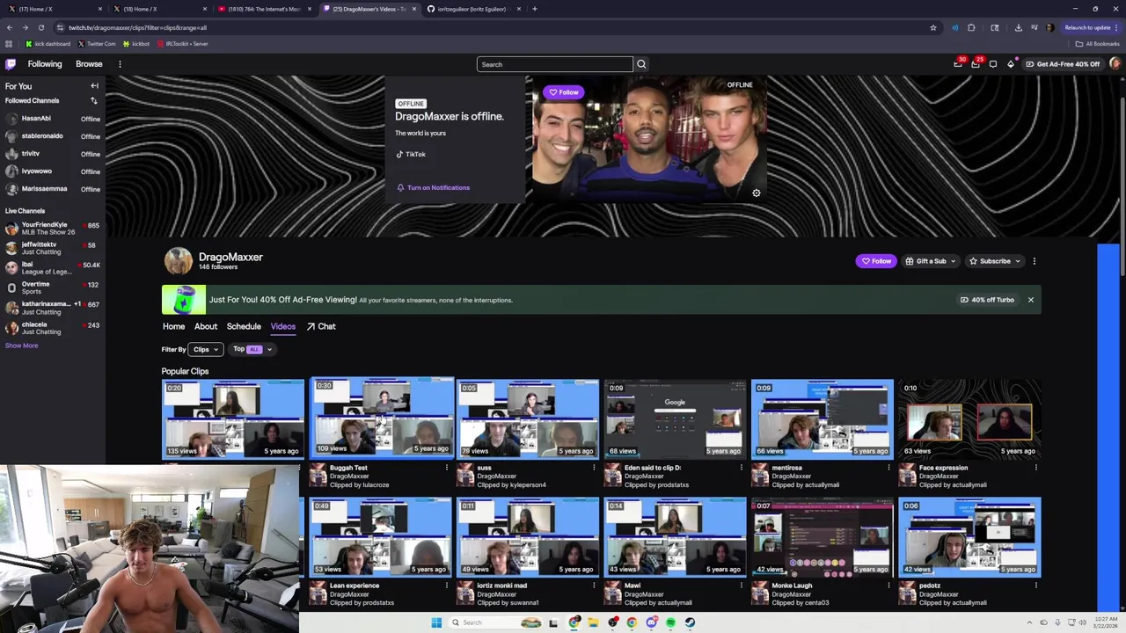This screenshot has width=1126, height=633.
Task: Go back in browser history
Action: pyautogui.click(x=10, y=27)
